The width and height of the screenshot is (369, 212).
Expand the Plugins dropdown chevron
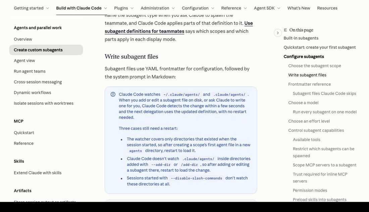[x=132, y=8]
